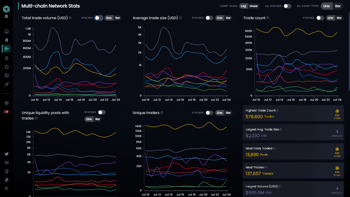Switch Trade count chart to Bar
The height and width of the screenshot is (197, 350).
(x=339, y=18)
